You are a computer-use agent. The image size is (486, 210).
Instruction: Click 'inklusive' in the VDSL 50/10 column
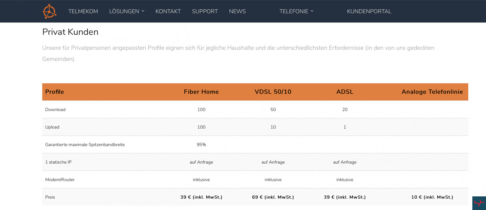point(273,180)
